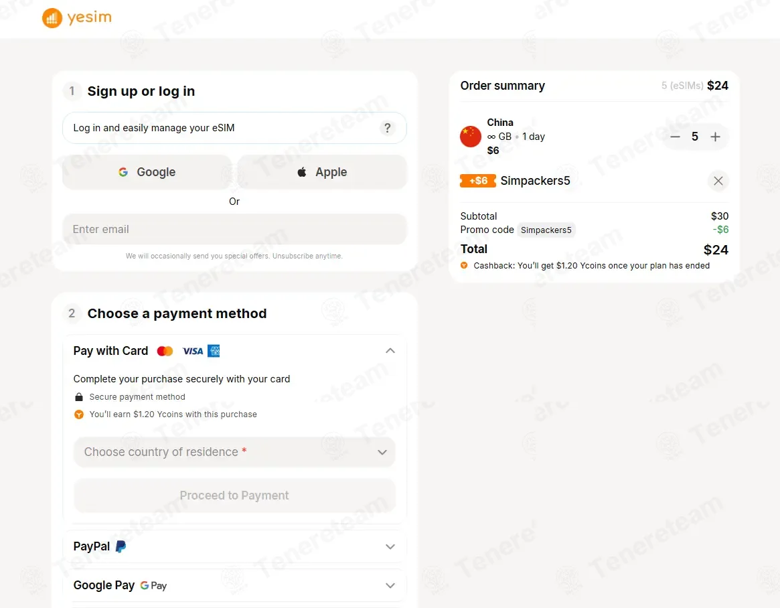Click the orange +$6 promo badge
Viewport: 780px width, 608px height.
coord(477,181)
